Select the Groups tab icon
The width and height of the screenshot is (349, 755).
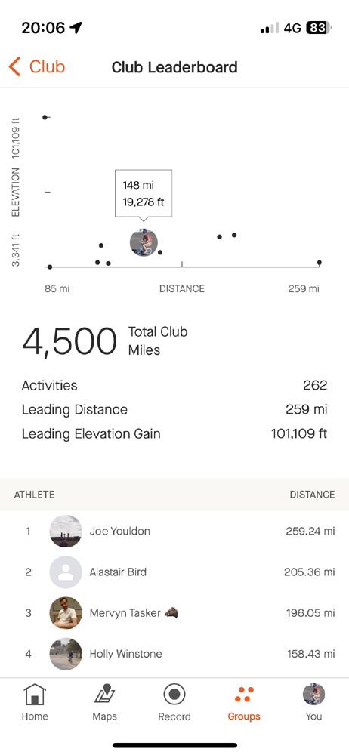point(244,695)
